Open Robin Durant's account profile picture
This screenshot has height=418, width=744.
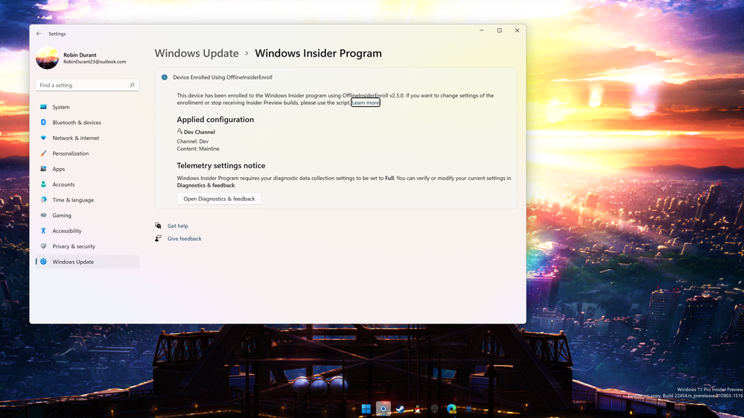[x=47, y=58]
